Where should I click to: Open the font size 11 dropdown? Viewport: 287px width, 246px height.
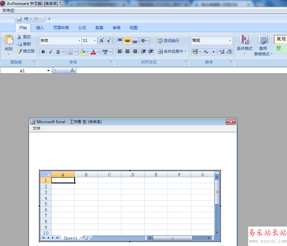pos(94,41)
